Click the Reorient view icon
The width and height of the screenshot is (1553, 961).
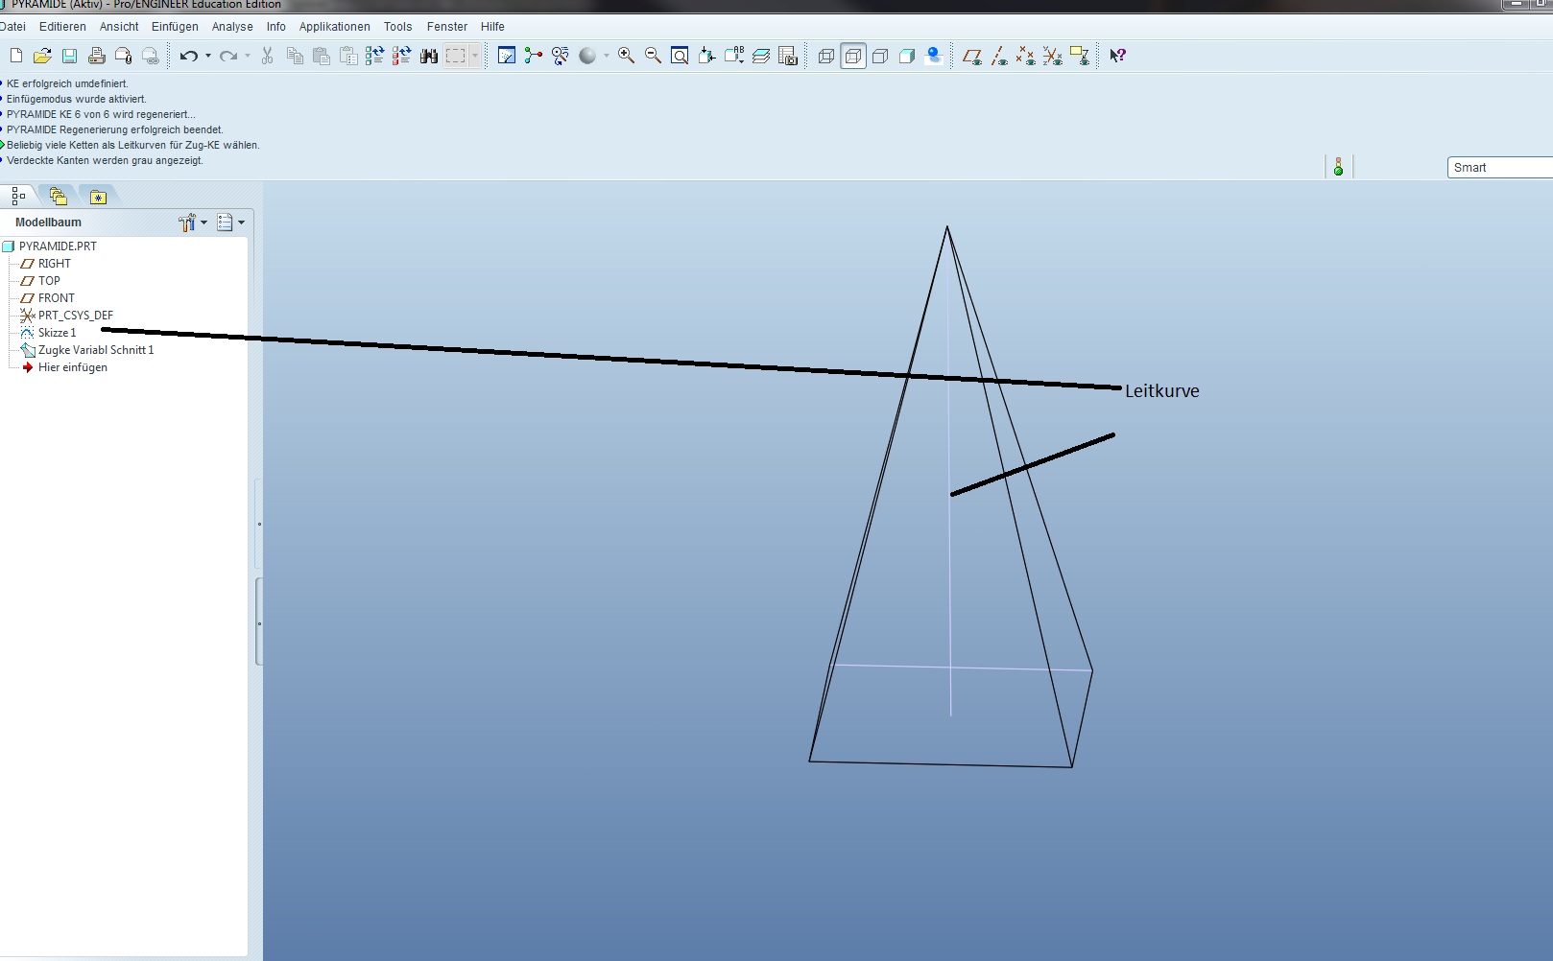[x=706, y=56]
